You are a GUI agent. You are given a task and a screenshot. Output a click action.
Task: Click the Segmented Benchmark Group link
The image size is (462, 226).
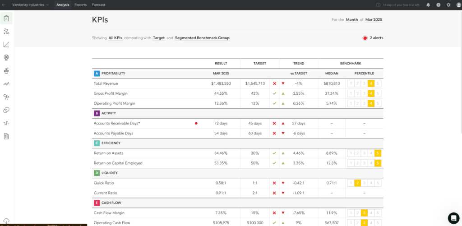[x=202, y=38]
